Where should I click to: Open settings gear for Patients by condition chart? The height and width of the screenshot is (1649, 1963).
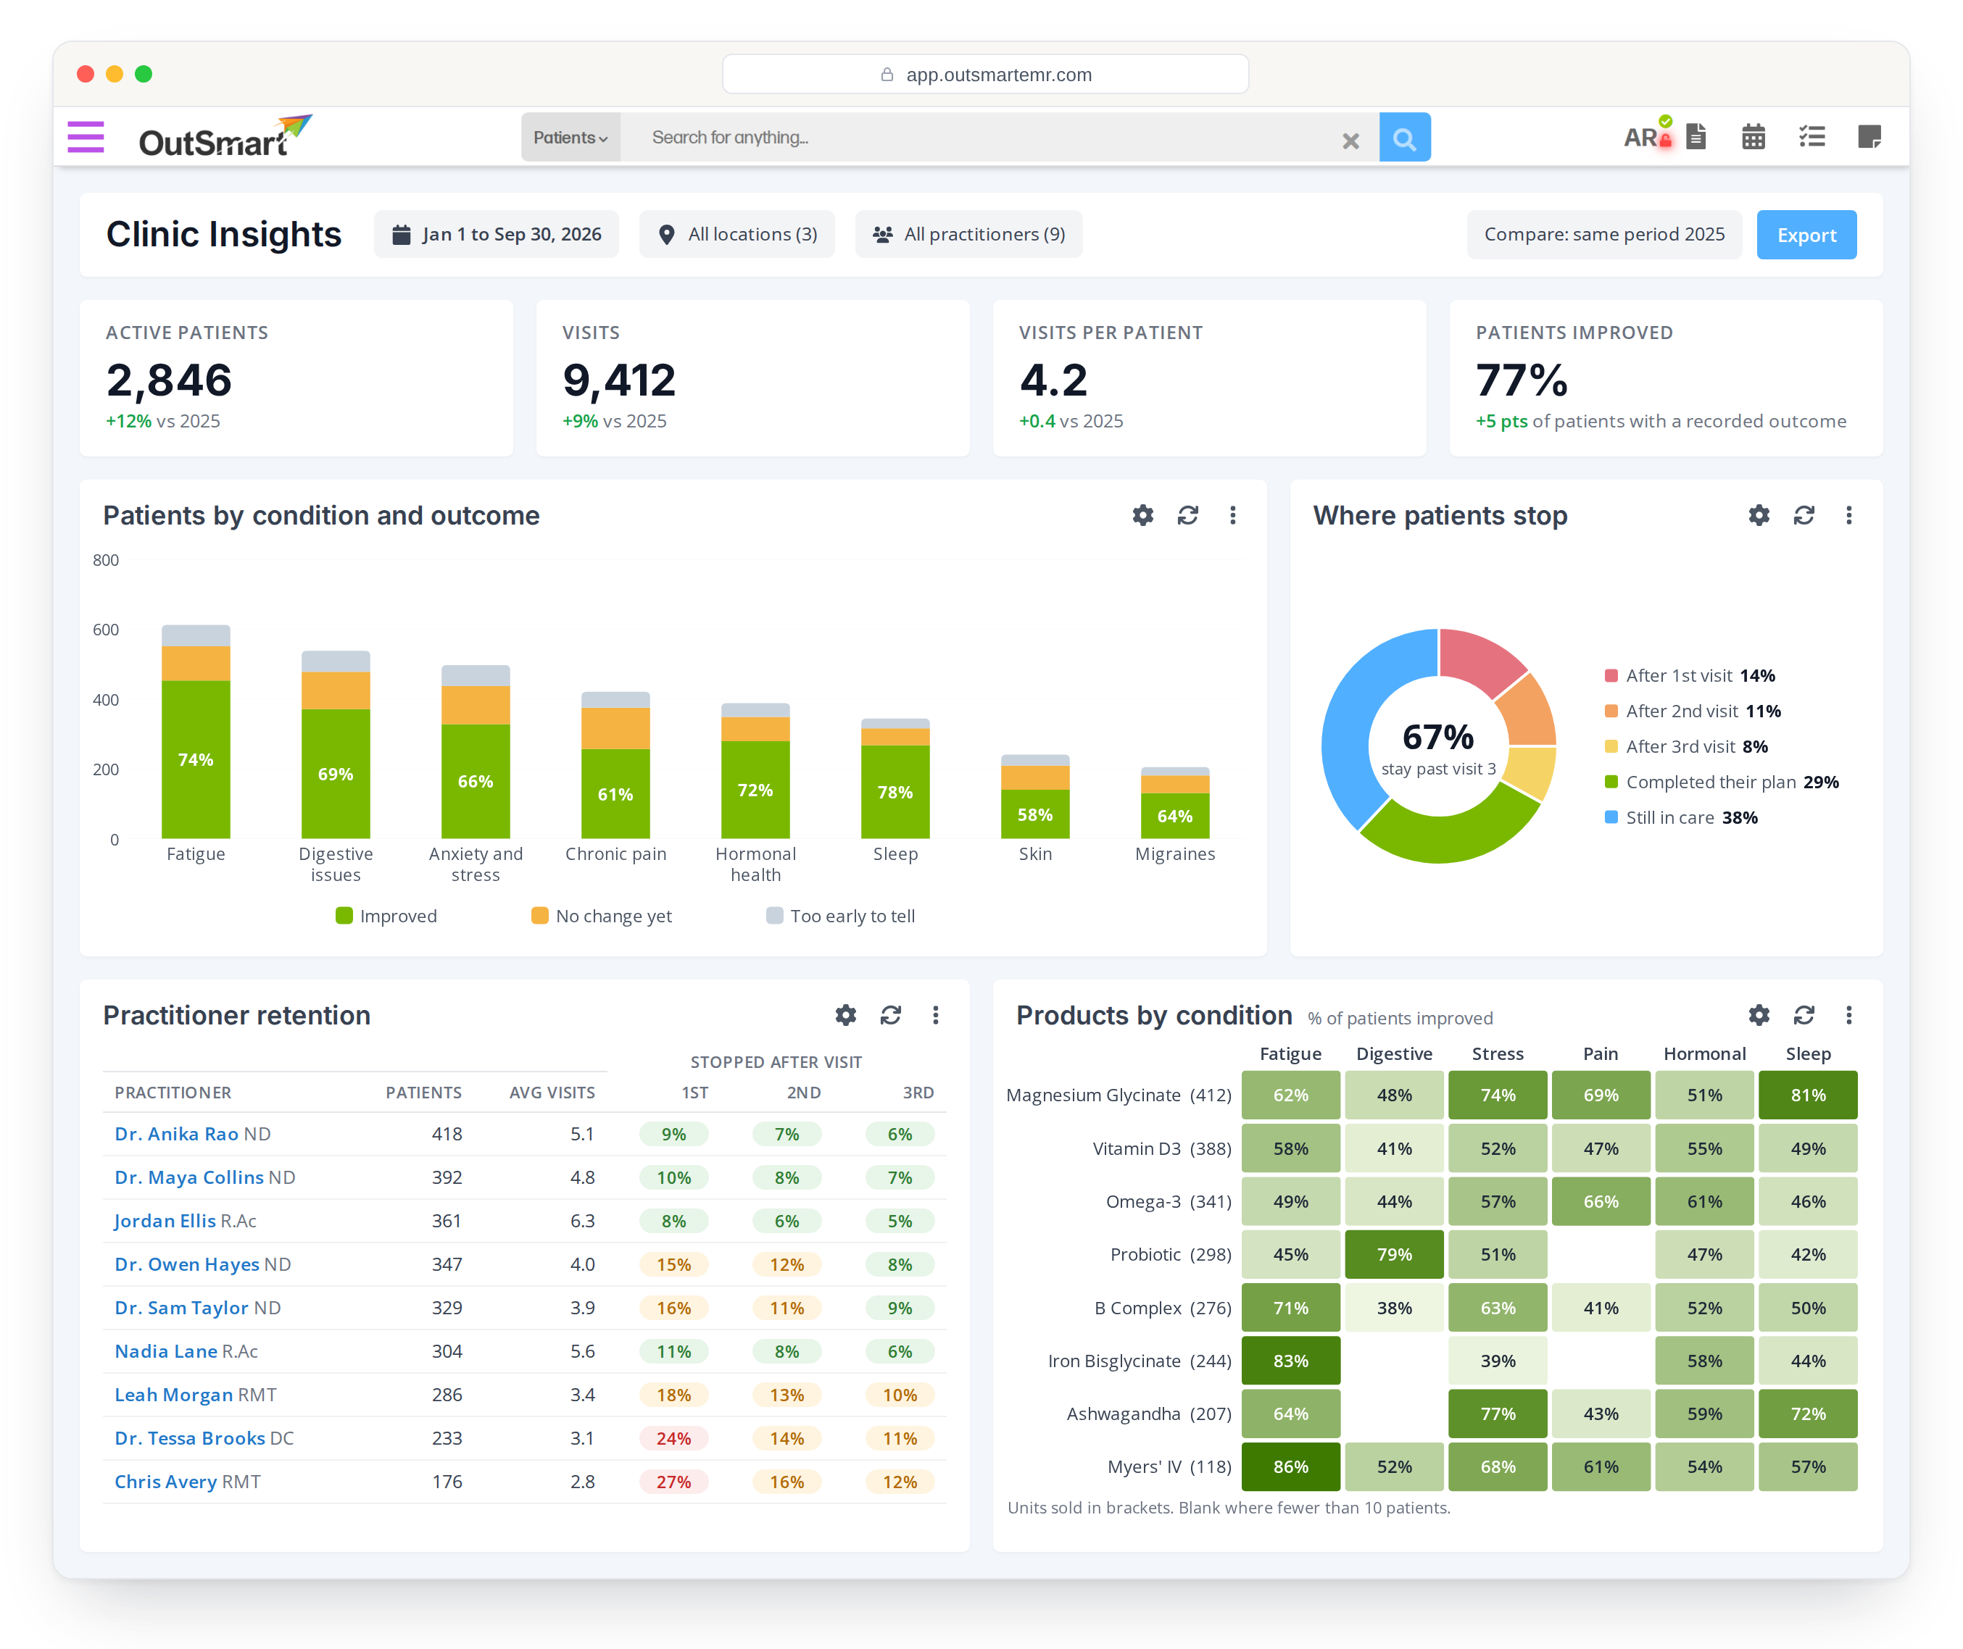(x=1142, y=515)
